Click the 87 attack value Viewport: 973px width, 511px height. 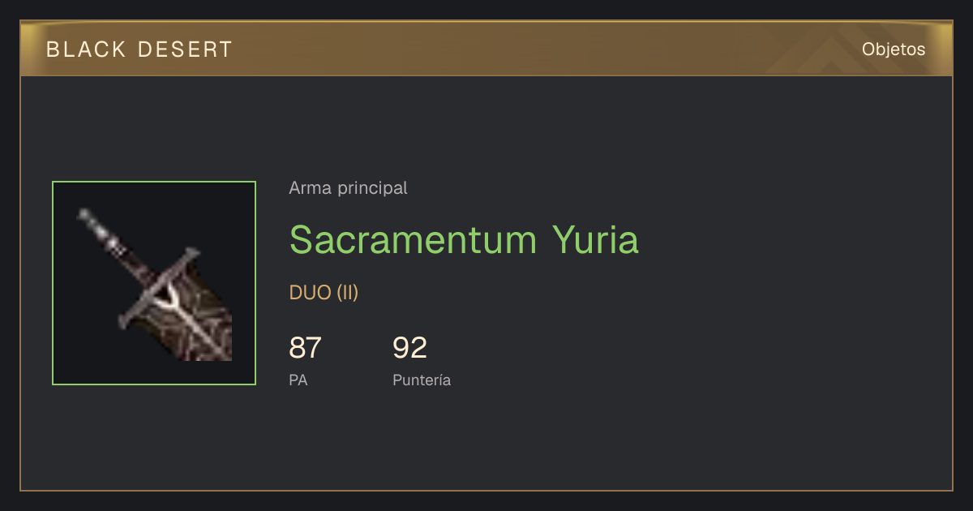pos(306,348)
